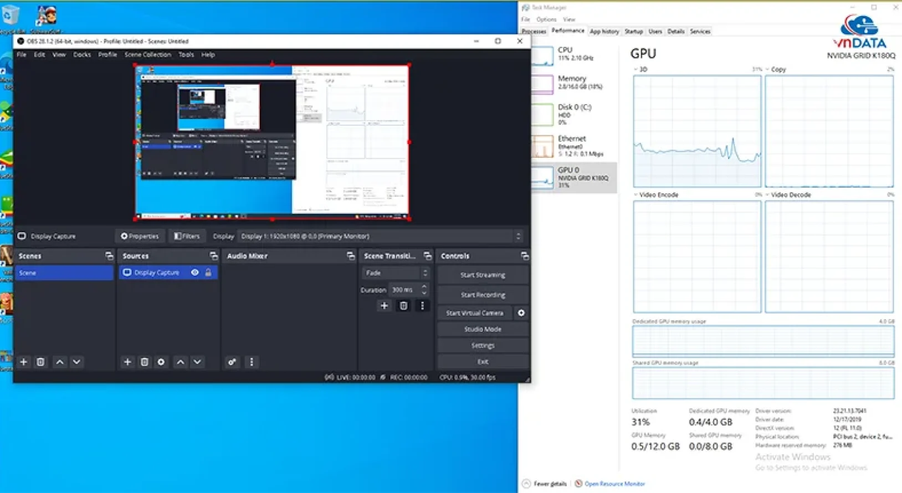Open the Docks menu in OBS
This screenshot has height=493, width=902.
pyautogui.click(x=82, y=54)
